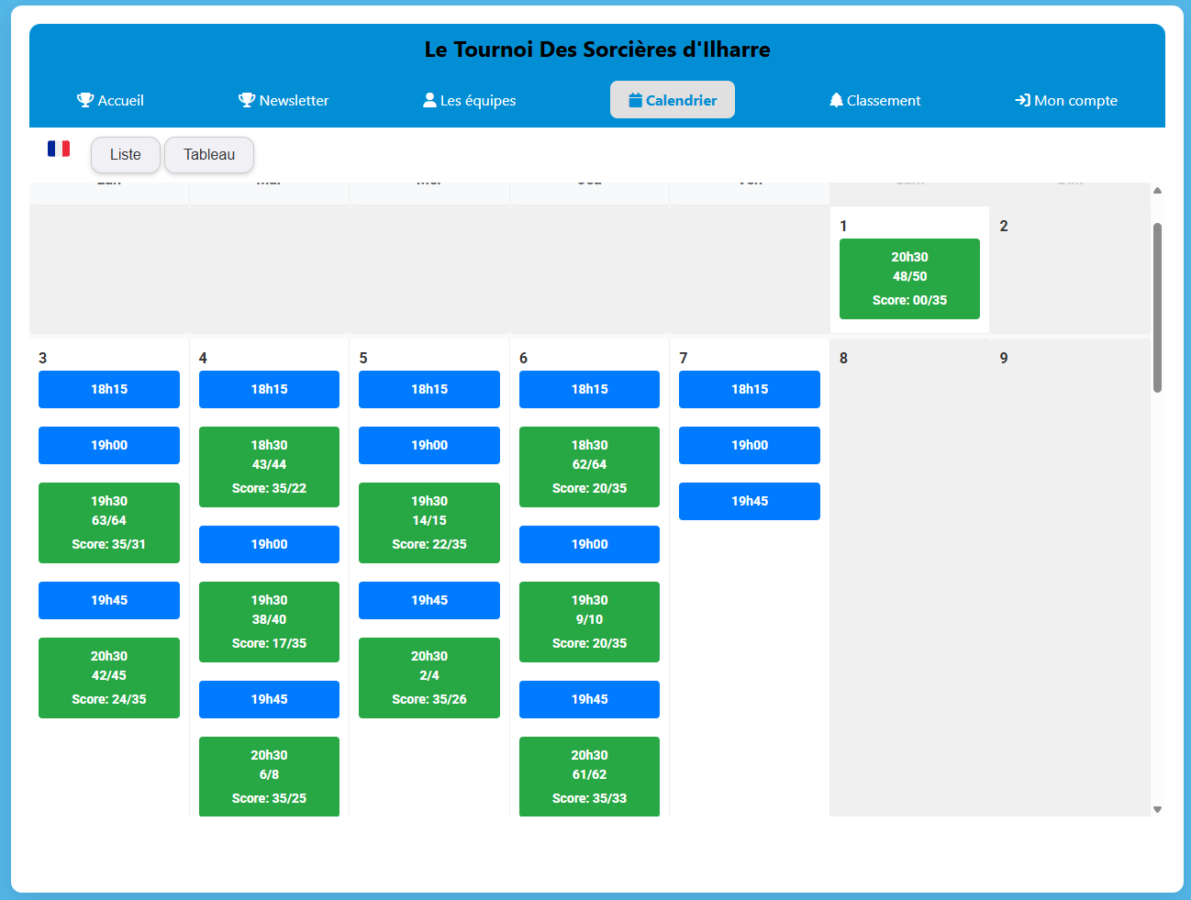Switch to Liste view
Viewport: 1191px width, 900px height.
[x=126, y=154]
